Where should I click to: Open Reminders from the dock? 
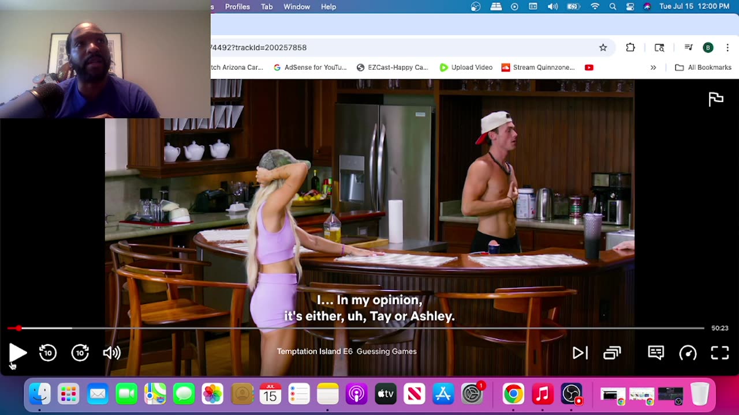(x=299, y=394)
